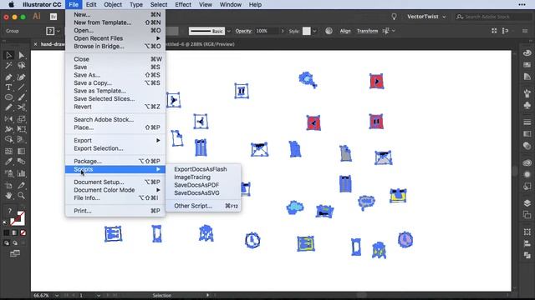
Task: Select the Free Transform tool
Action: (x=21, y=129)
